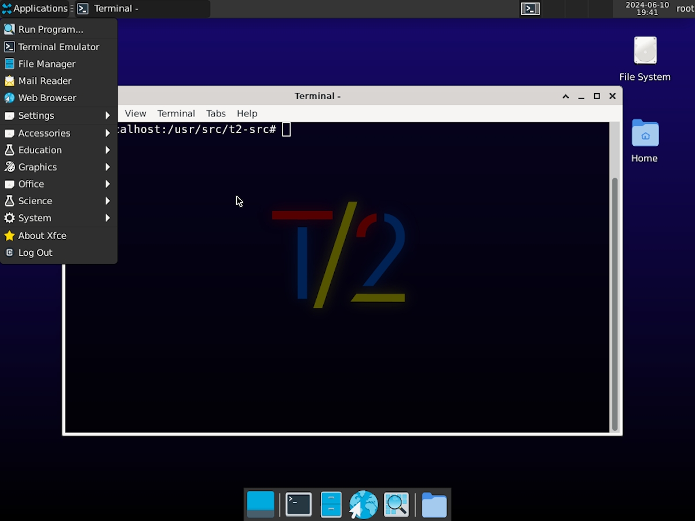Open the Tabs menu in Terminal
This screenshot has height=521, width=695.
(216, 113)
